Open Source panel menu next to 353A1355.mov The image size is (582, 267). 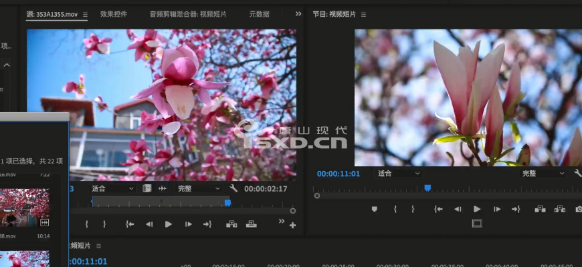pos(85,15)
